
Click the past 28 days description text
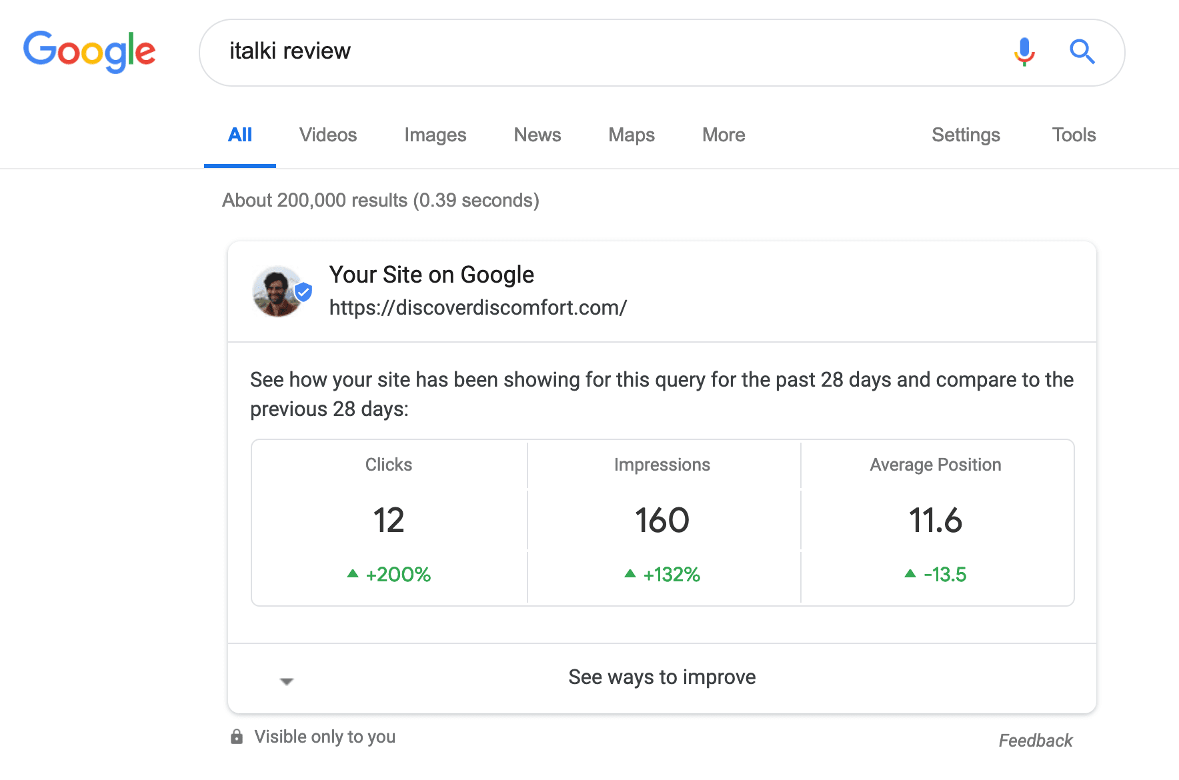pyautogui.click(x=662, y=394)
